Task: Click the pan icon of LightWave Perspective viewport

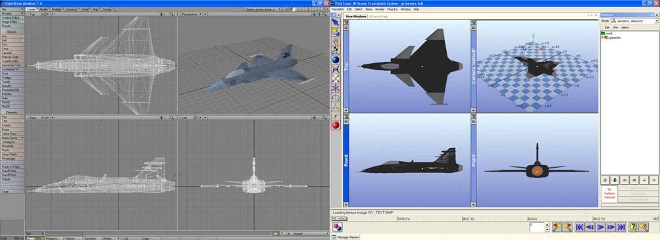Action: point(314,14)
